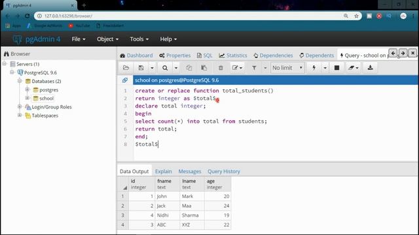Expand the postgres database node

coord(27,89)
